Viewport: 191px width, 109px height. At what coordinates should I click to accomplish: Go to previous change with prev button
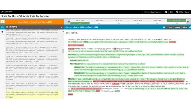coord(170,27)
